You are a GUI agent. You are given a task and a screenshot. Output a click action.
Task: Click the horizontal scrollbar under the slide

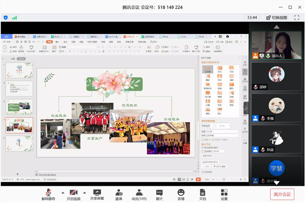click(116, 172)
